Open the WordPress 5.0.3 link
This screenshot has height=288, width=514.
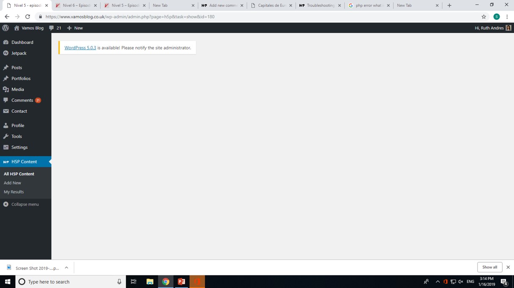click(80, 48)
